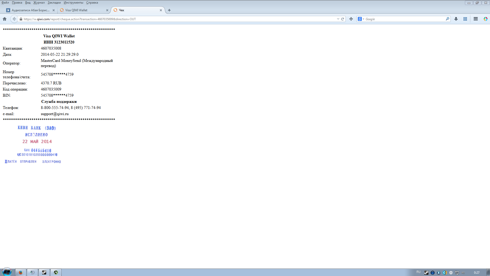Viewport: 490px width, 276px height.
Task: Click the ИНН 3123011520 heading
Action: click(59, 42)
